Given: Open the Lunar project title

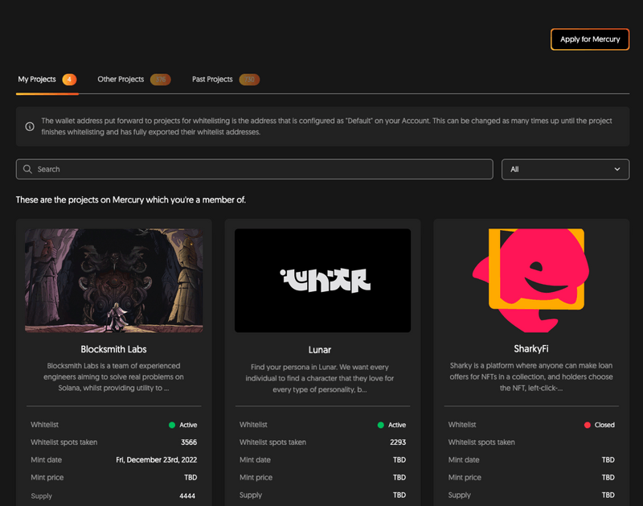Looking at the screenshot, I should [320, 350].
